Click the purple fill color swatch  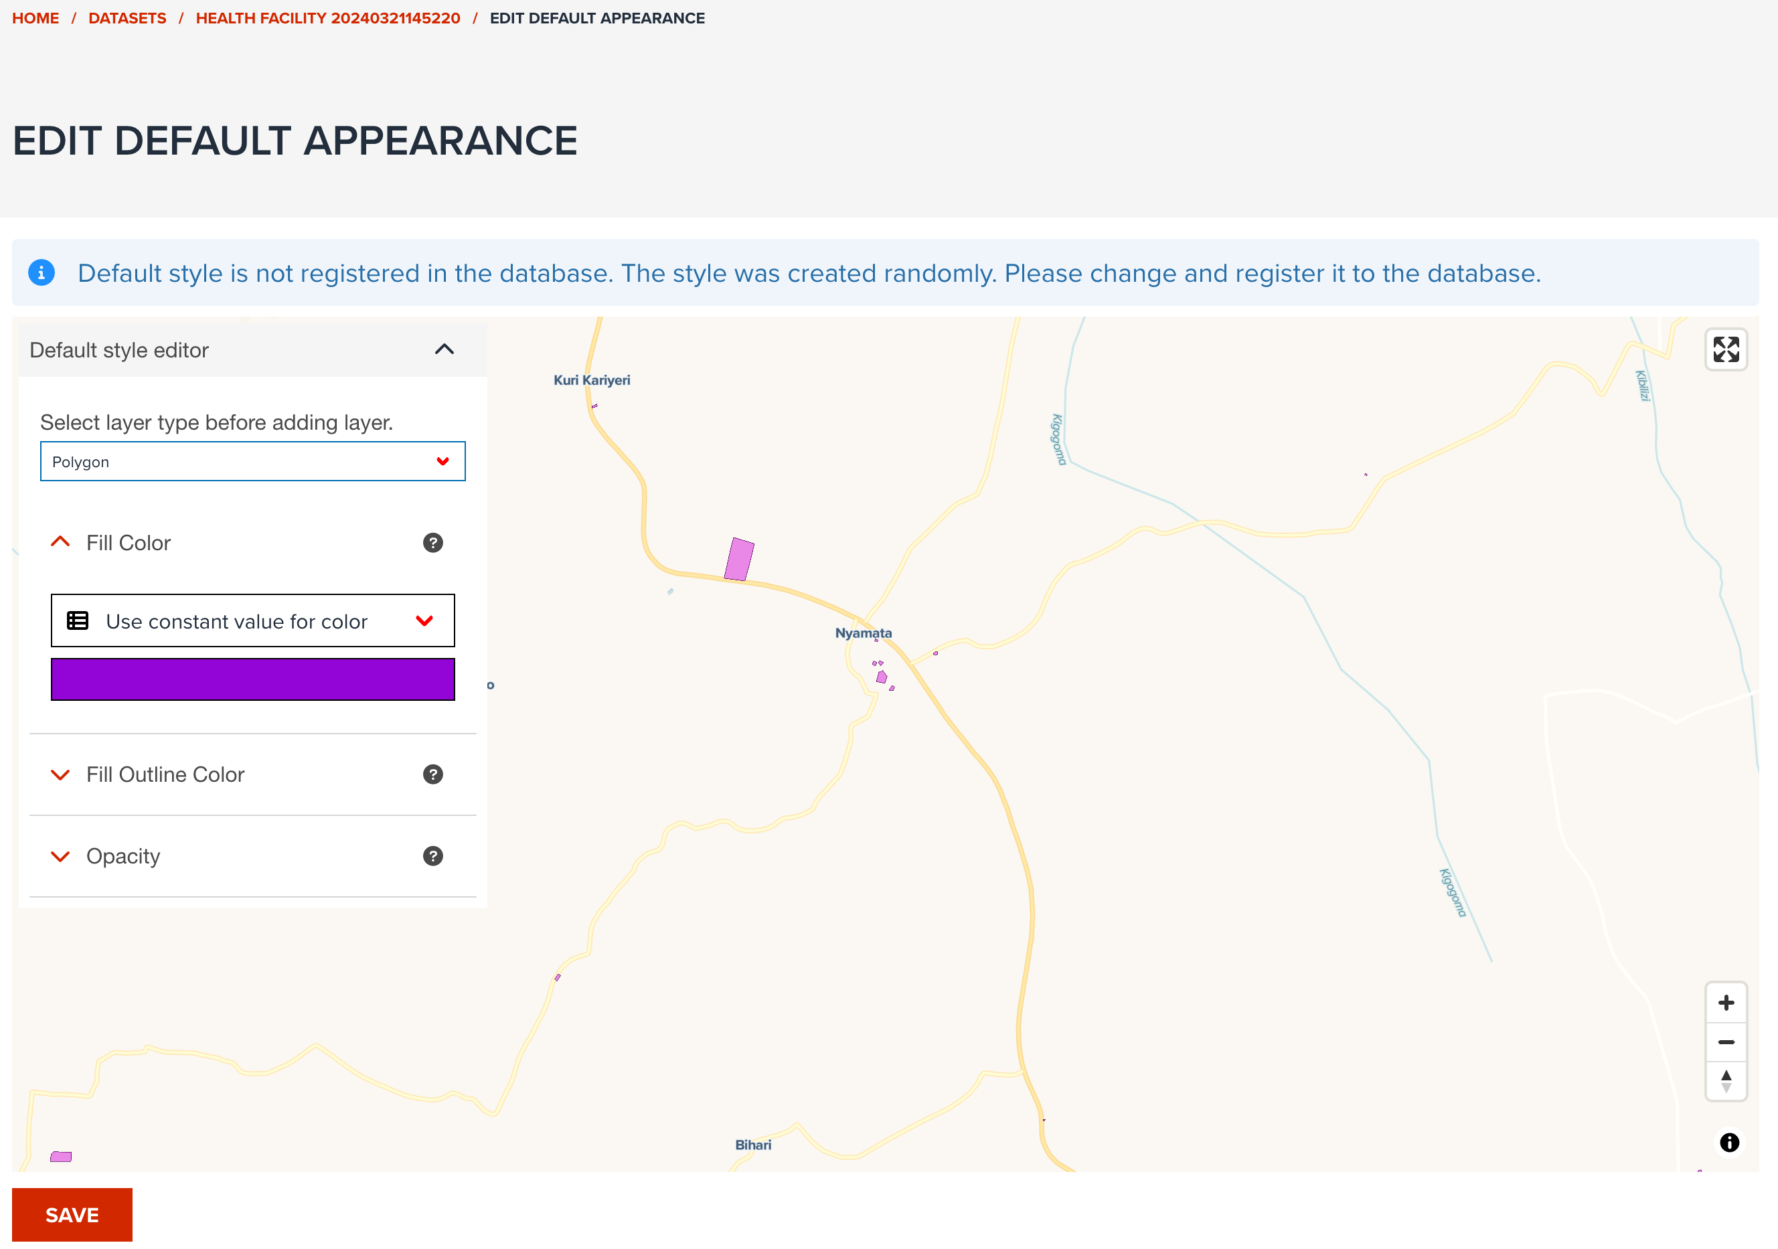click(x=252, y=679)
